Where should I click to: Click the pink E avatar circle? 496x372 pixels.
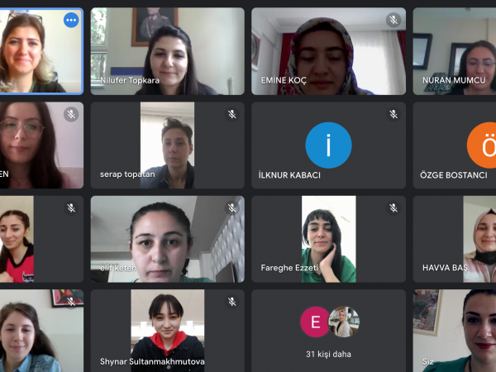tap(315, 322)
